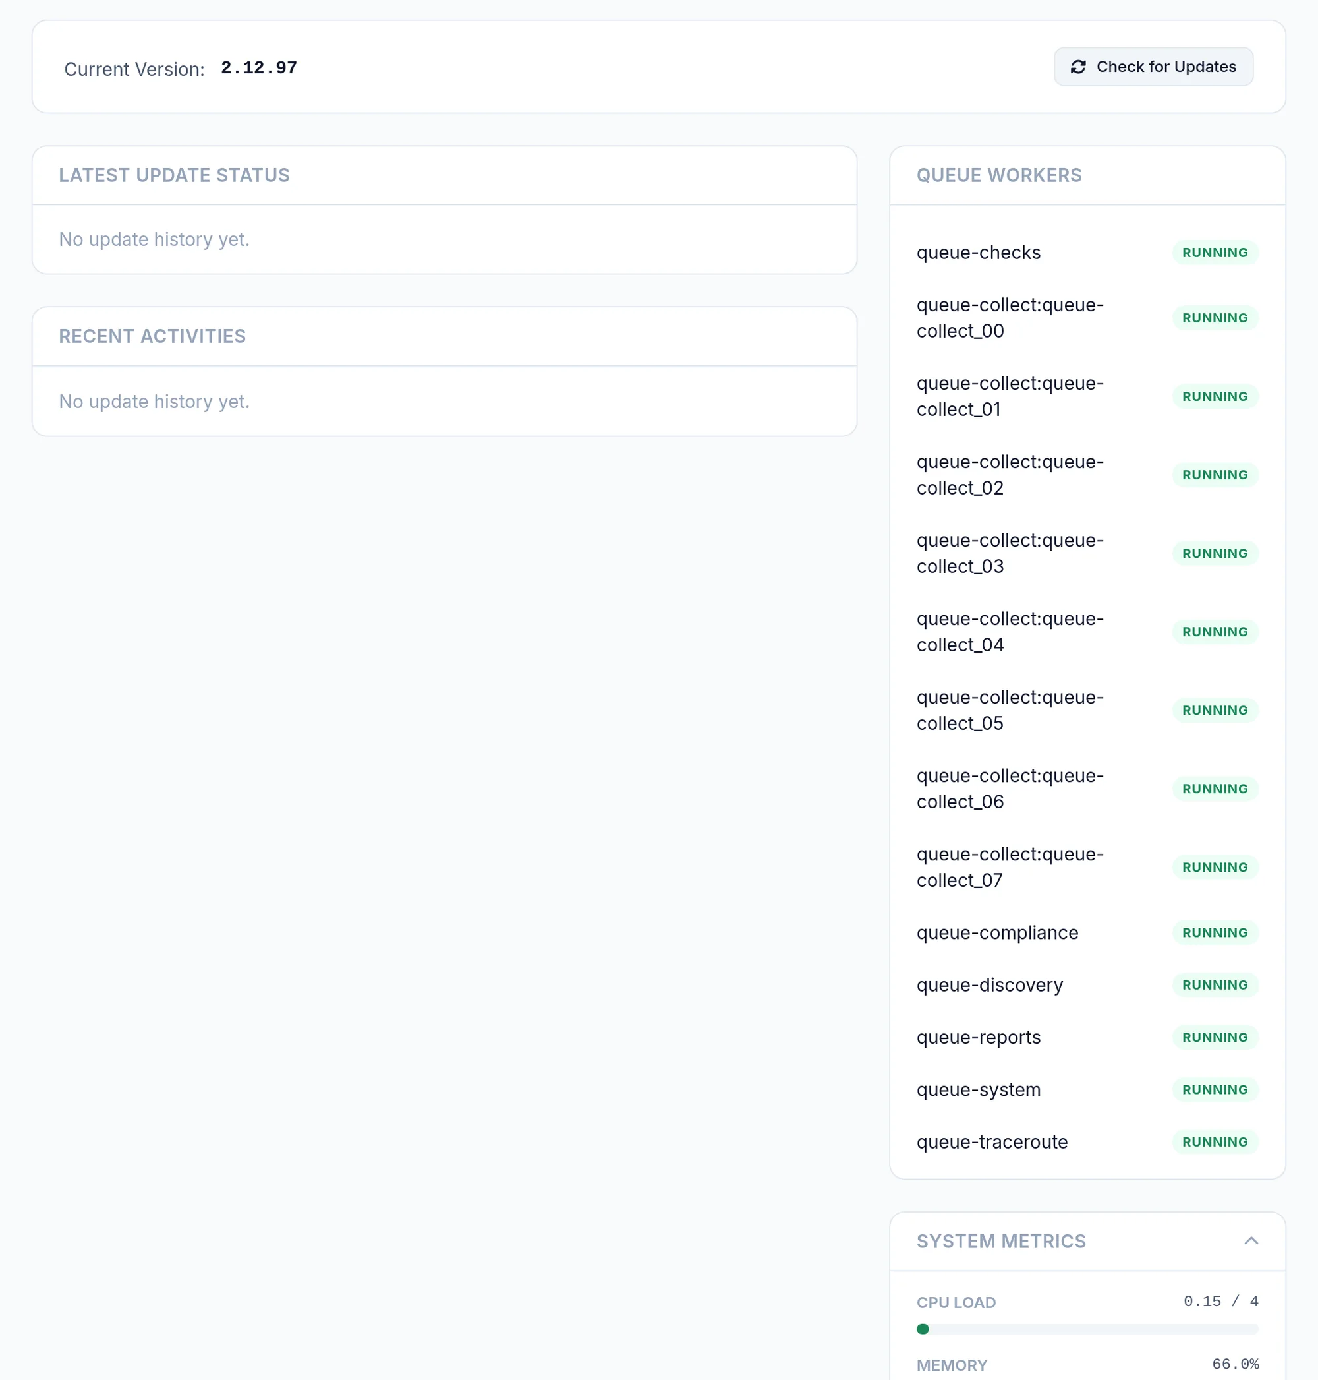
Task: Click the Memory value 66.0%
Action: pos(1235,1364)
